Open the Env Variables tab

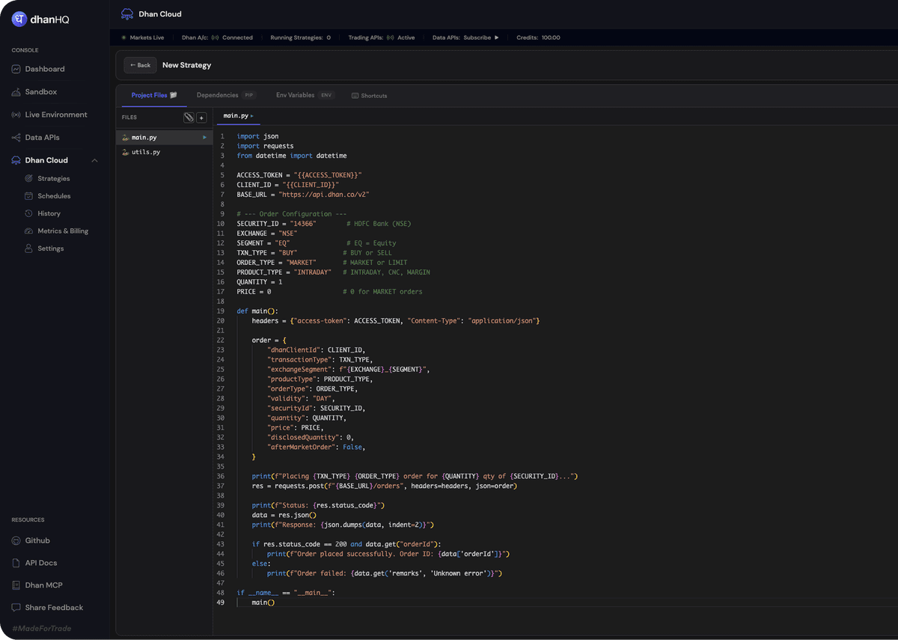coord(305,95)
